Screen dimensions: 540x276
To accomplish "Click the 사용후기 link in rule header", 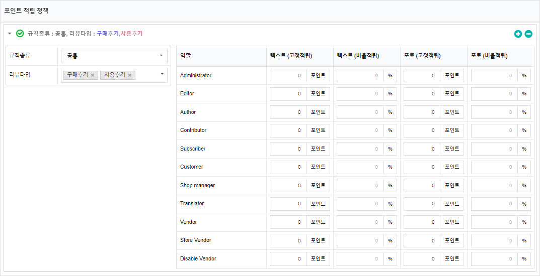I will point(131,34).
